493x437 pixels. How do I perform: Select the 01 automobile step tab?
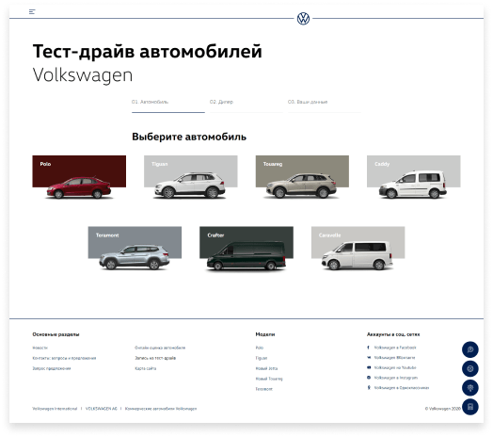(x=168, y=102)
